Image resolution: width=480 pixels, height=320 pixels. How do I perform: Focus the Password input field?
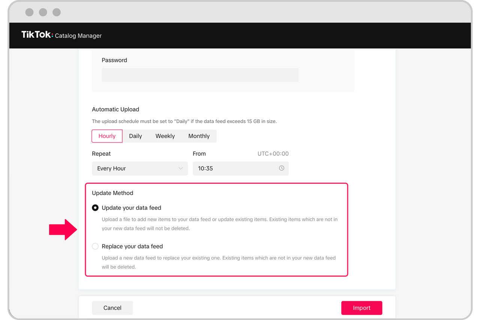point(200,75)
